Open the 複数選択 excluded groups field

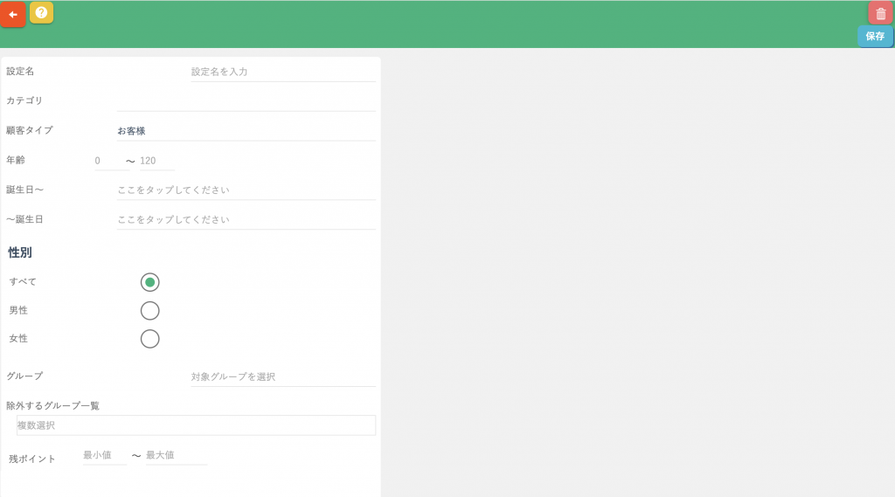pyautogui.click(x=196, y=425)
